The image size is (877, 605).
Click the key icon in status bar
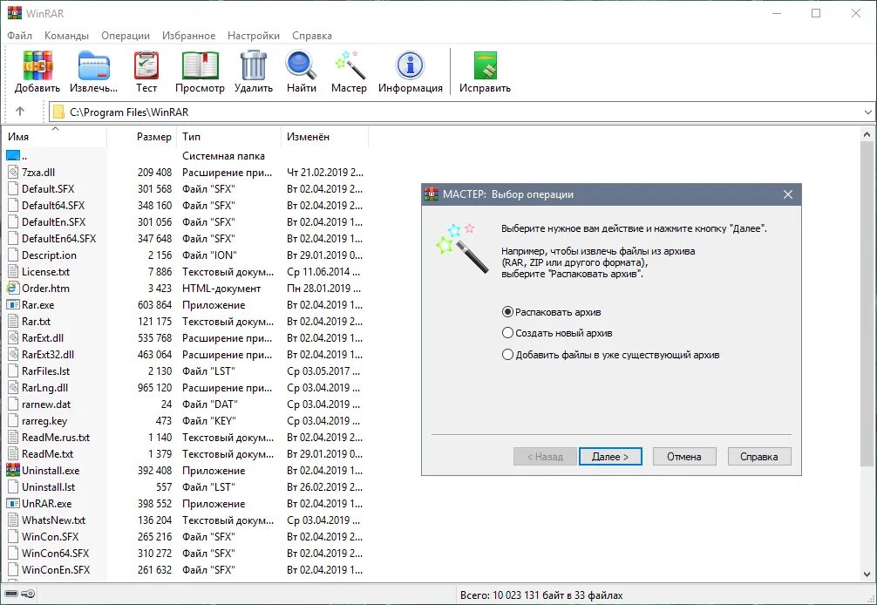tap(28, 594)
